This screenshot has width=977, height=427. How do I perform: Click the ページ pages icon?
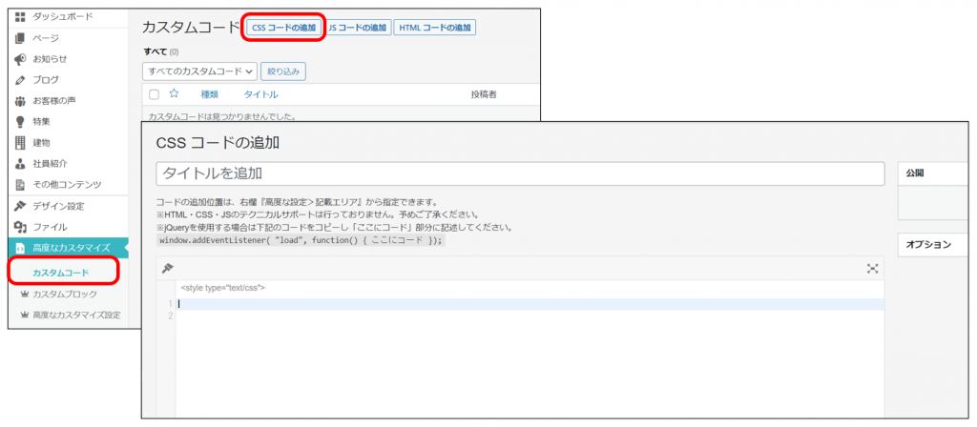20,38
